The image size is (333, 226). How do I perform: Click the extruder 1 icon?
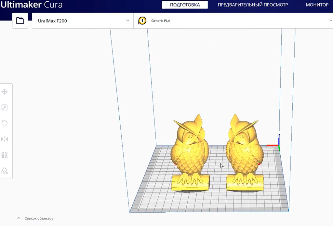coord(142,20)
